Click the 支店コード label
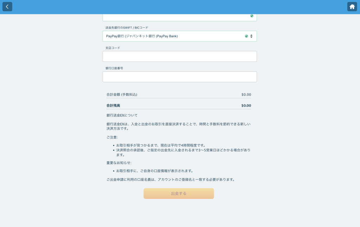This screenshot has width=360, height=227. tap(113, 48)
